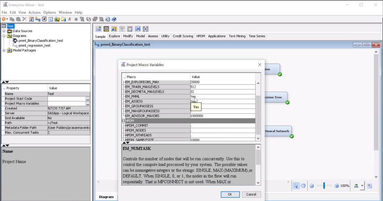Collapse the HPDM macro group
This screenshot has height=201, width=383.
pyautogui.click(x=124, y=121)
